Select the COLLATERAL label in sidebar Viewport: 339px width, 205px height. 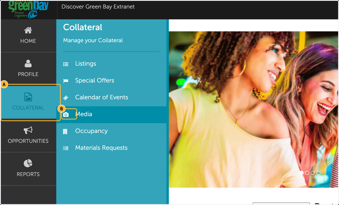28,108
